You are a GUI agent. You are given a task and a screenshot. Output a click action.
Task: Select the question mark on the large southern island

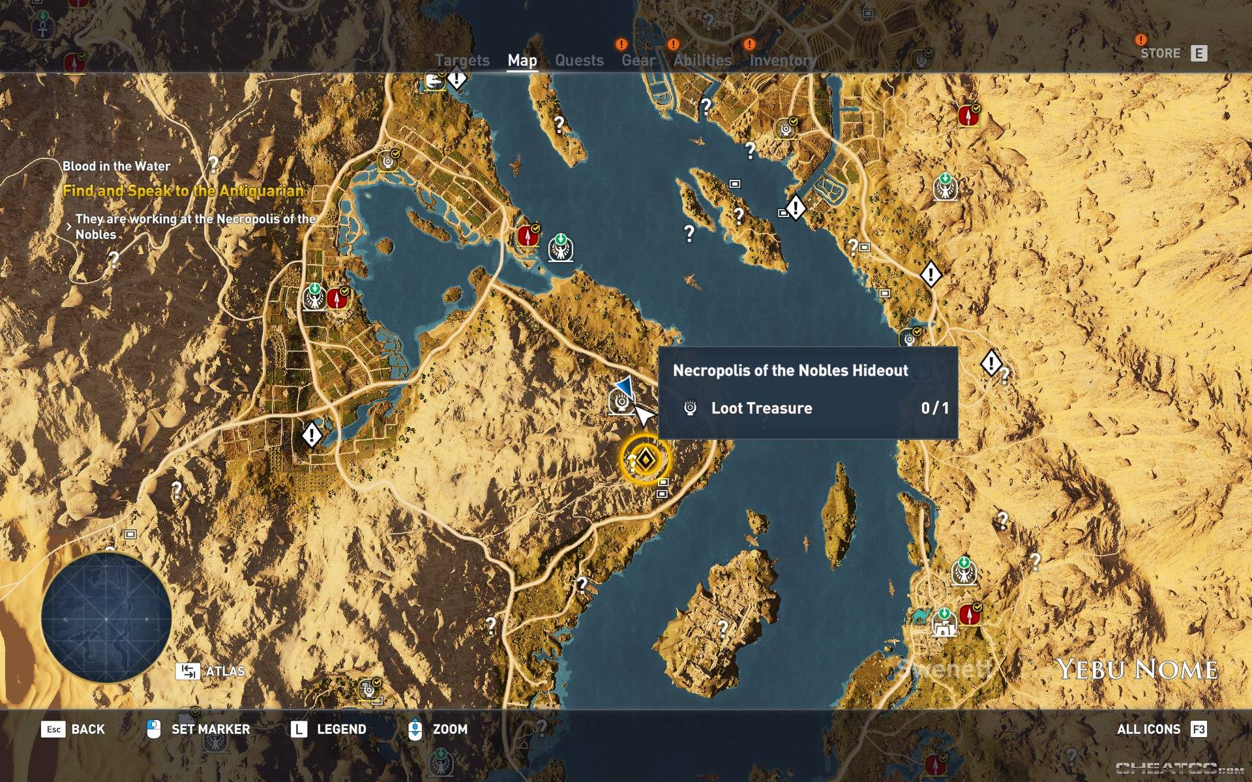[723, 628]
